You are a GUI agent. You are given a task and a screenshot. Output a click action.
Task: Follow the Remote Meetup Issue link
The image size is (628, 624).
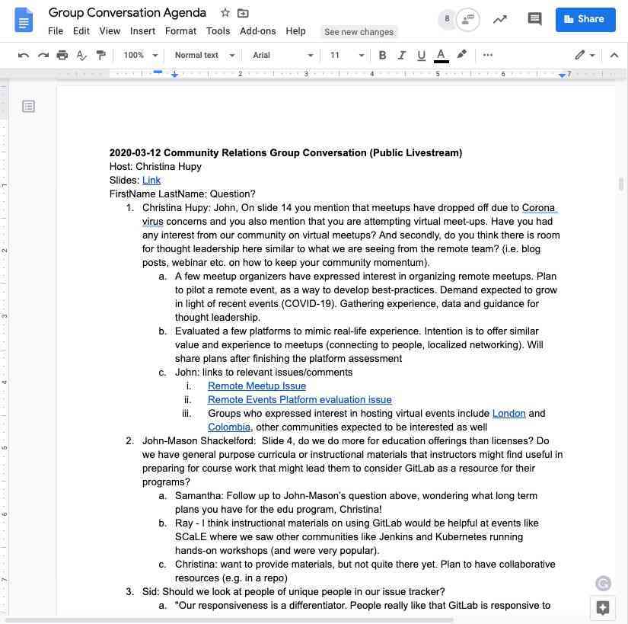257,386
